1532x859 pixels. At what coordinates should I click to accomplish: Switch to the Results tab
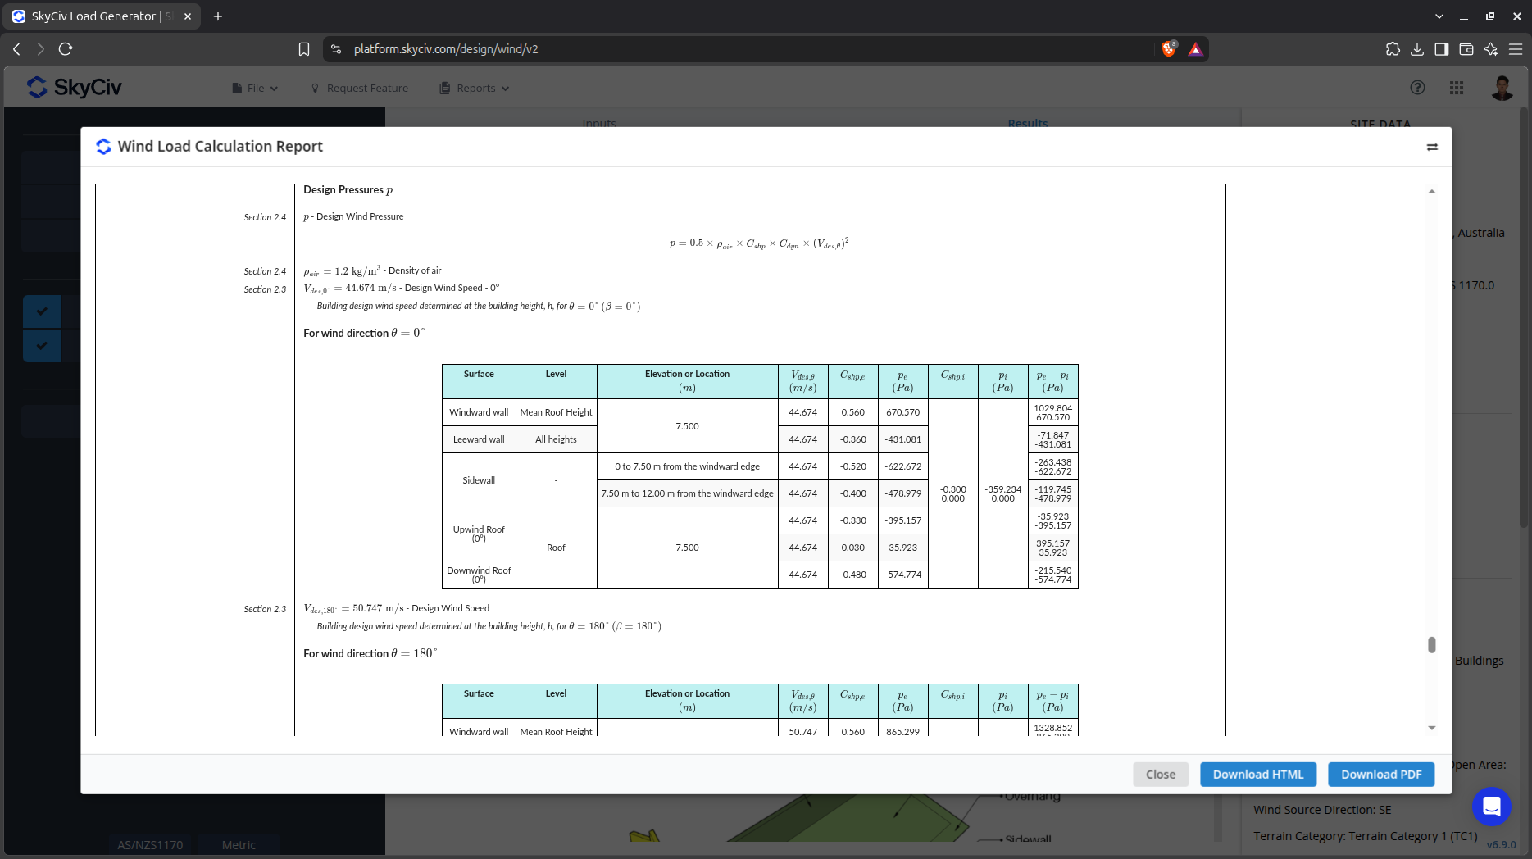(1028, 123)
